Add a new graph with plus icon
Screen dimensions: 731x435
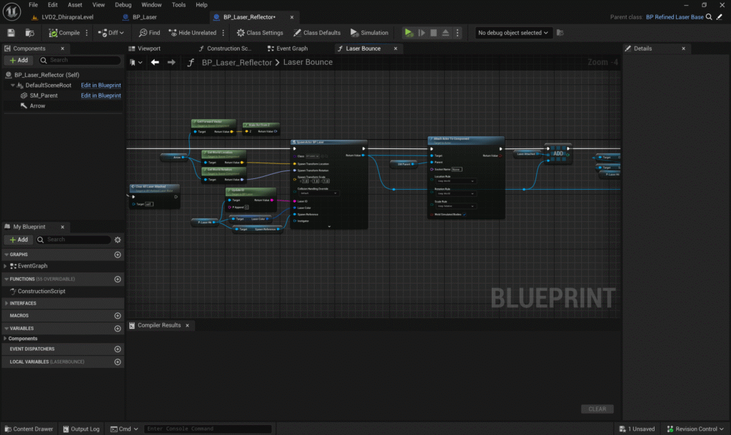(118, 255)
